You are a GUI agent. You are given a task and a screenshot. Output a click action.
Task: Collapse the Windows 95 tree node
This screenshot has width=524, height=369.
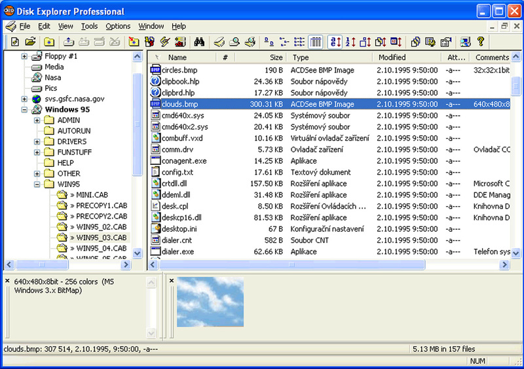[x=24, y=109]
